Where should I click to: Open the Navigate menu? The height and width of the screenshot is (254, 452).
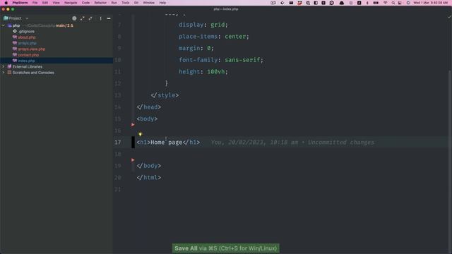coord(71,3)
